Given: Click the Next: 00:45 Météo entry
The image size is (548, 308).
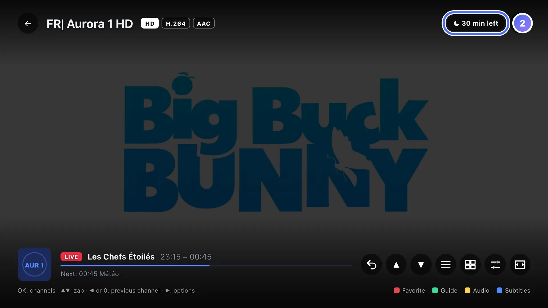Looking at the screenshot, I should click(x=90, y=274).
